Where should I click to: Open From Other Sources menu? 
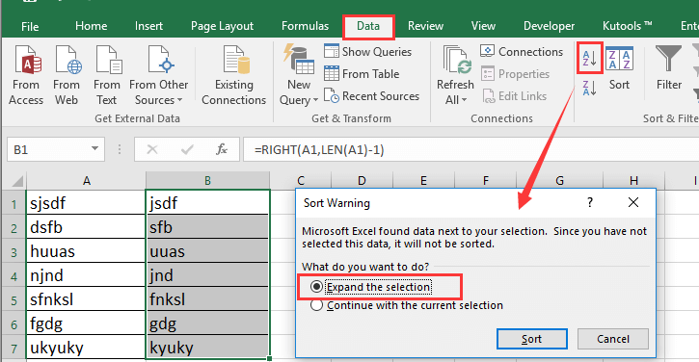click(159, 75)
